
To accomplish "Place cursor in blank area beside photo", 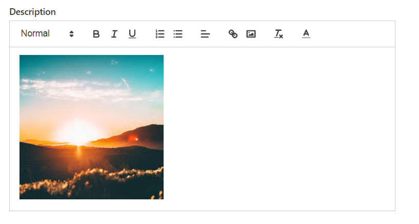I will coord(278,127).
